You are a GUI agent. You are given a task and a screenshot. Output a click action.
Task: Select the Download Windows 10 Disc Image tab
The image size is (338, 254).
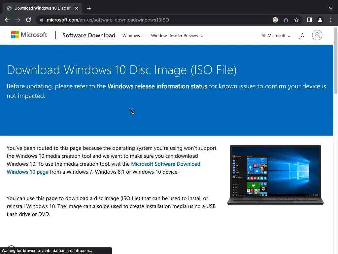click(x=42, y=8)
